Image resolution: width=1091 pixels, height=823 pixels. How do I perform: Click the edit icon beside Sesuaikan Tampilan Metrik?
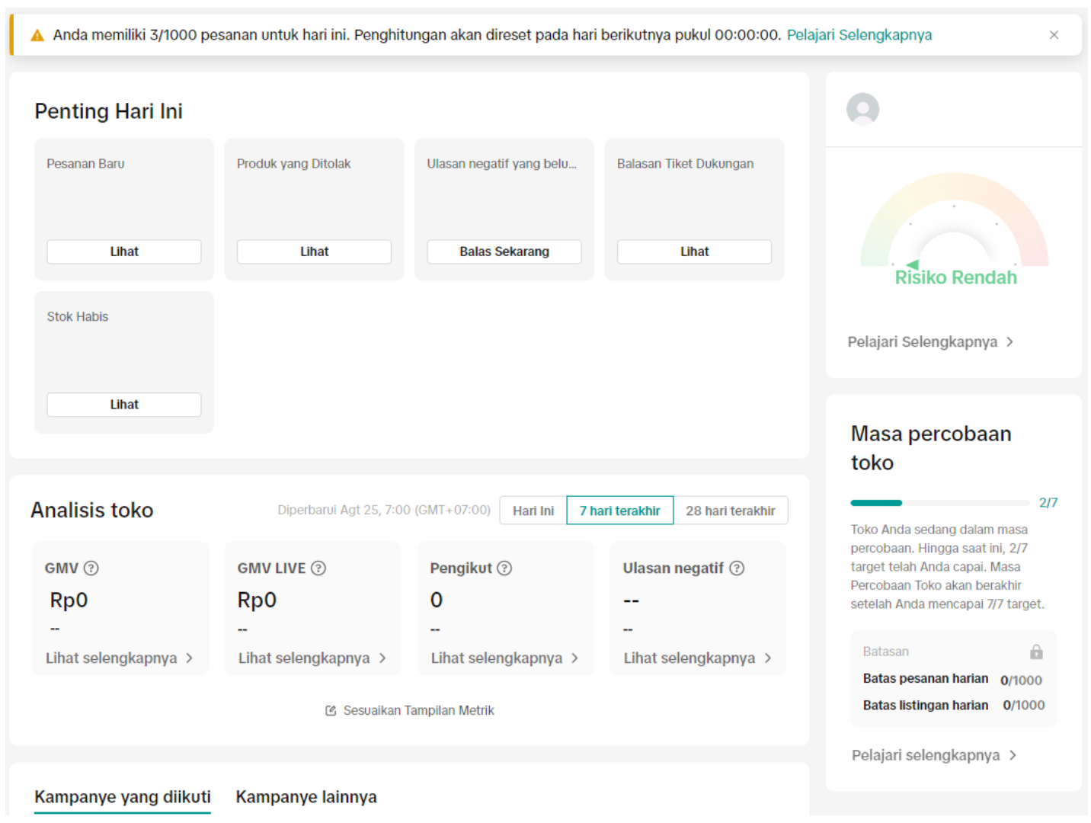coord(330,710)
